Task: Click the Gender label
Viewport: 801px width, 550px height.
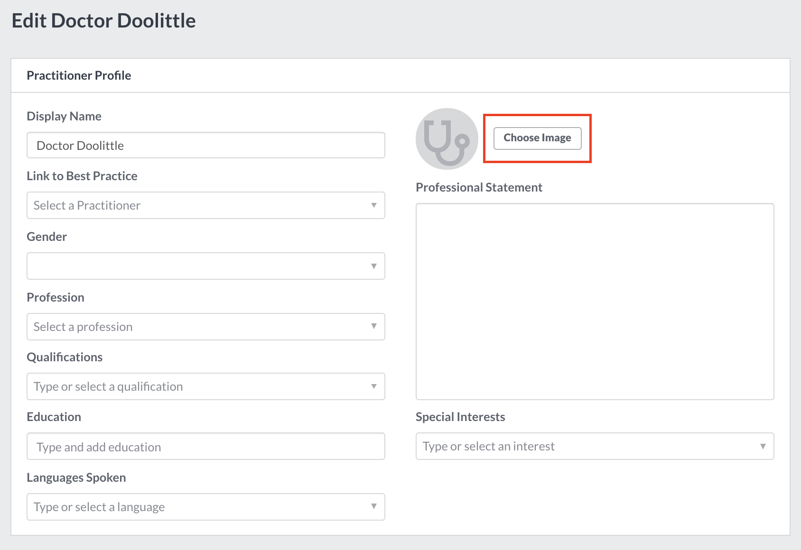Action: (x=47, y=237)
